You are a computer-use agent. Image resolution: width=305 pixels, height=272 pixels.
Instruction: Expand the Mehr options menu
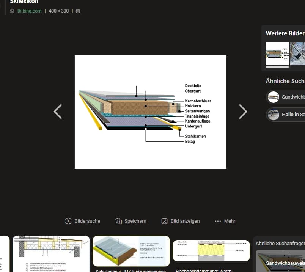(225, 221)
